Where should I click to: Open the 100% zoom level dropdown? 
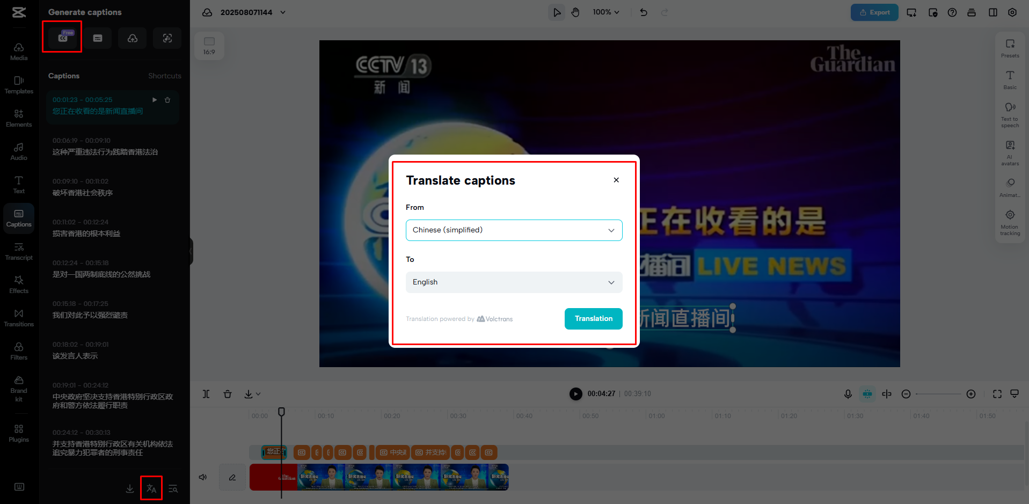click(606, 12)
